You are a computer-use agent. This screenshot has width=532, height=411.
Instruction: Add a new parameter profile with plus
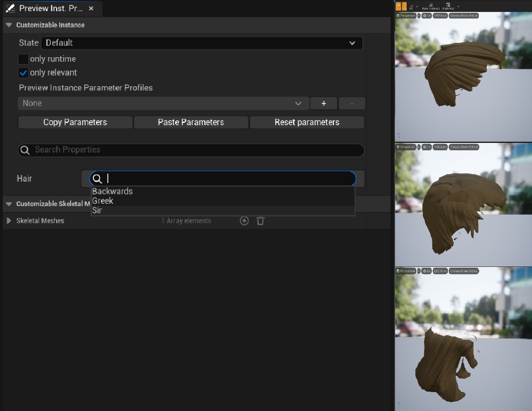click(x=323, y=103)
